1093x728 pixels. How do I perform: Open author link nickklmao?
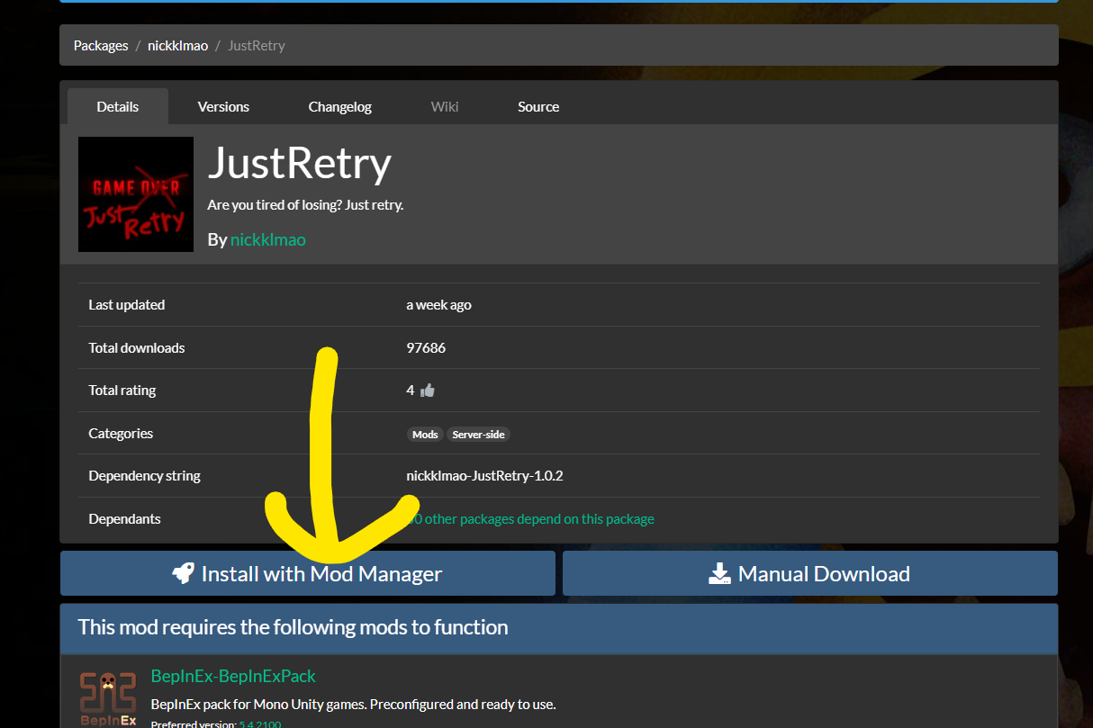click(268, 239)
